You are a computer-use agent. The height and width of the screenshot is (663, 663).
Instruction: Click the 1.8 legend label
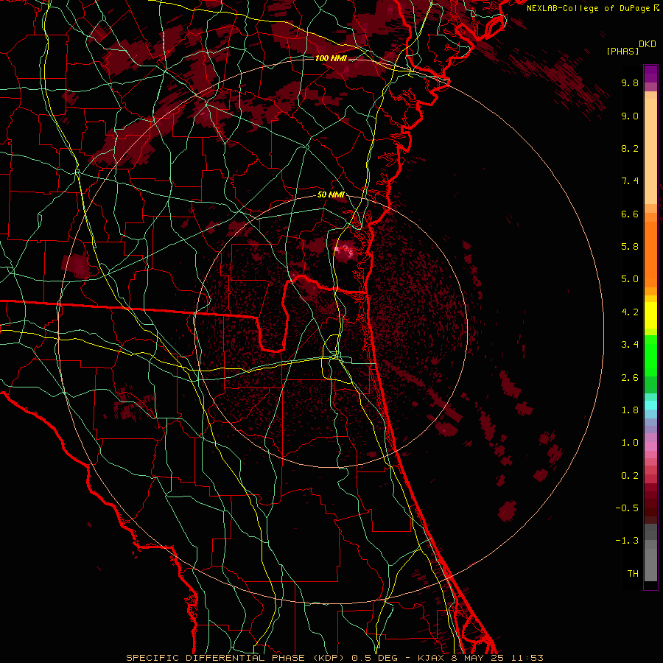[630, 410]
